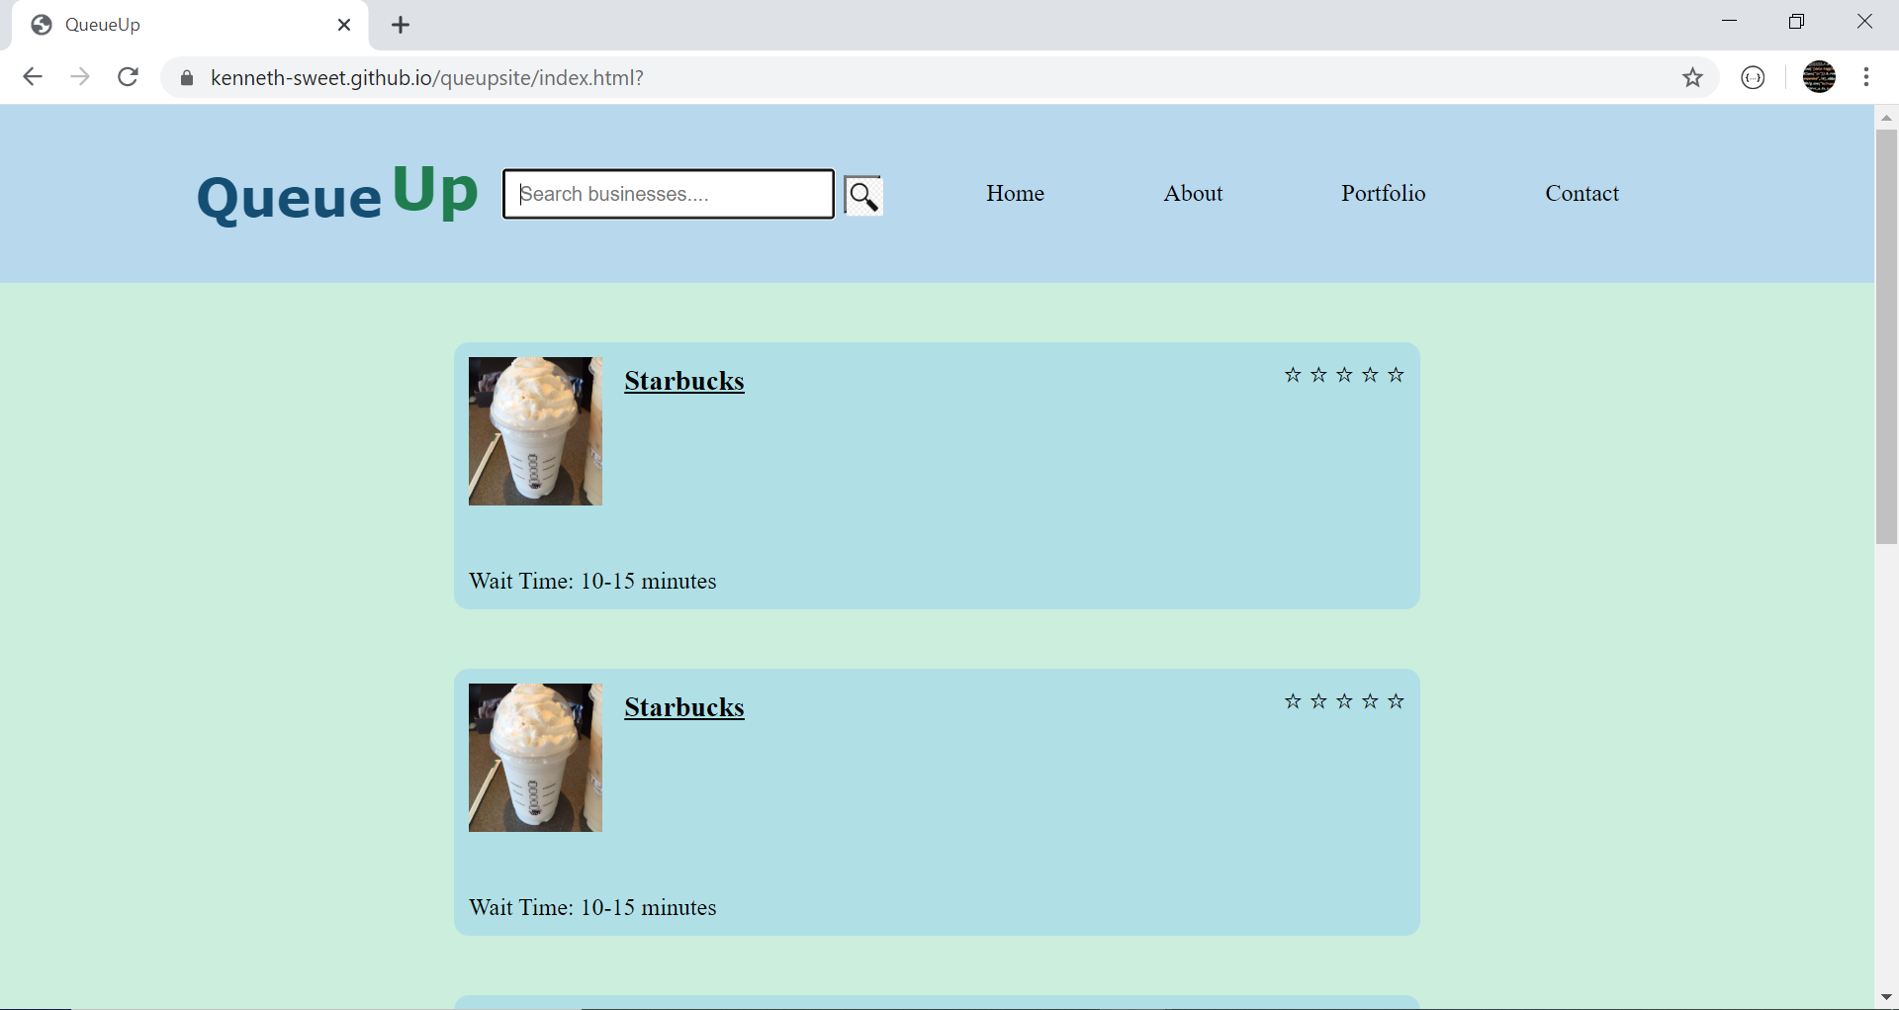Rate second Starbucks card three stars
1899x1010 pixels.
[x=1344, y=701]
